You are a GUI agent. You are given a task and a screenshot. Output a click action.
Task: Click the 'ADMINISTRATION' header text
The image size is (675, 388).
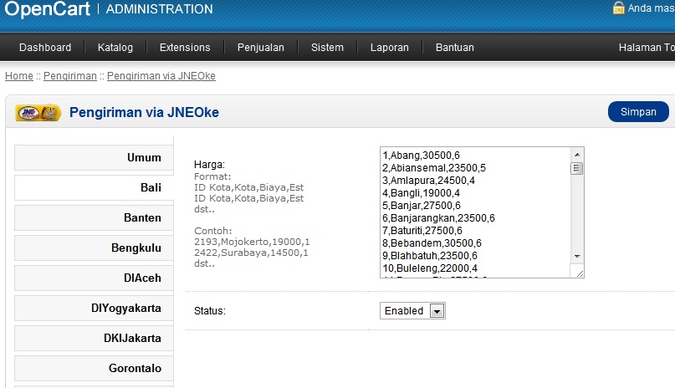click(x=159, y=9)
